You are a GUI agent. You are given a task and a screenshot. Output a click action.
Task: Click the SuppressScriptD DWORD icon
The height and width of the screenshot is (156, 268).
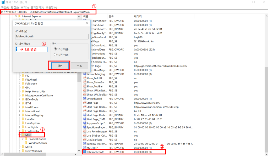tap(84, 123)
